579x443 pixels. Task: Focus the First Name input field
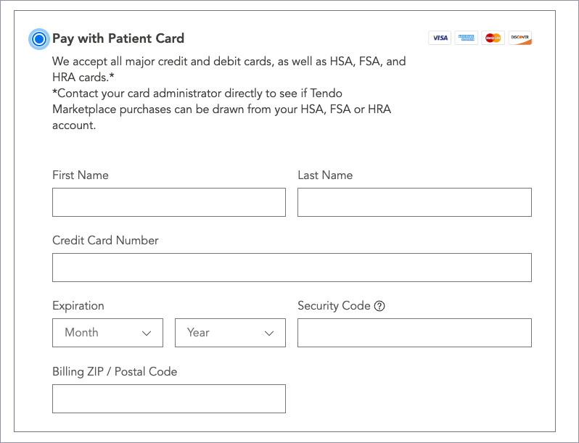tap(168, 202)
